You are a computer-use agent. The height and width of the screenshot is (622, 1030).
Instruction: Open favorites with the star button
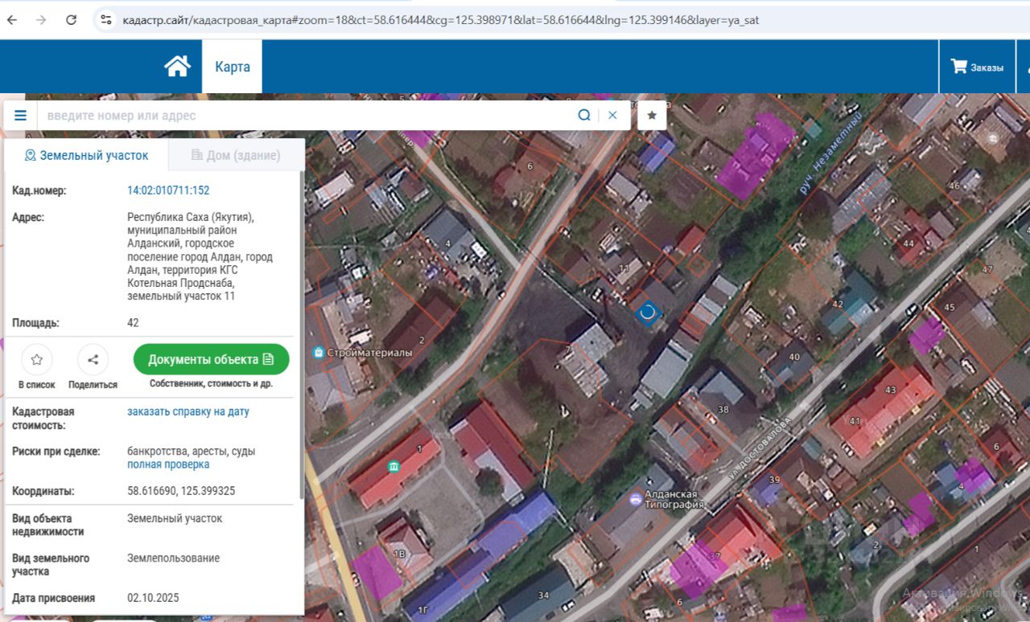point(652,116)
